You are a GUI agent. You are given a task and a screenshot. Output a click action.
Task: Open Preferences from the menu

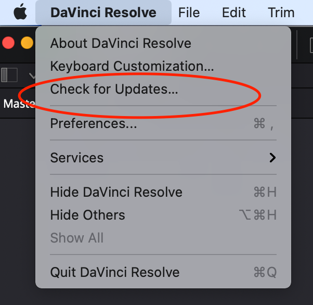[94, 123]
